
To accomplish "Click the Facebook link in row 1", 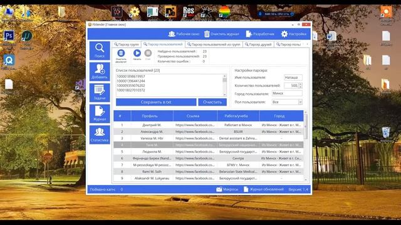I will pos(195,125).
